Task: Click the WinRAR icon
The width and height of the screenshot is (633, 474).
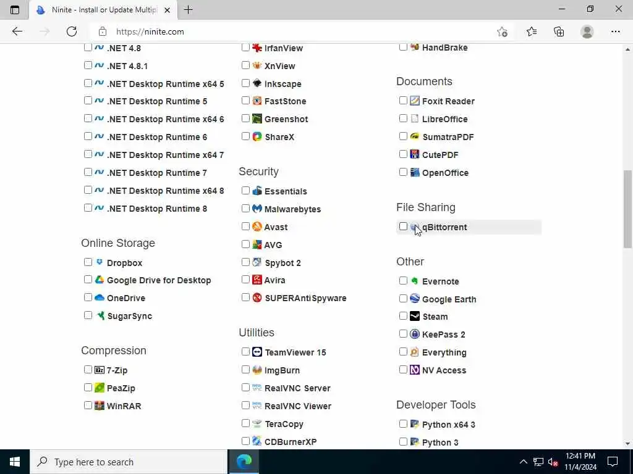Action: tap(100, 405)
